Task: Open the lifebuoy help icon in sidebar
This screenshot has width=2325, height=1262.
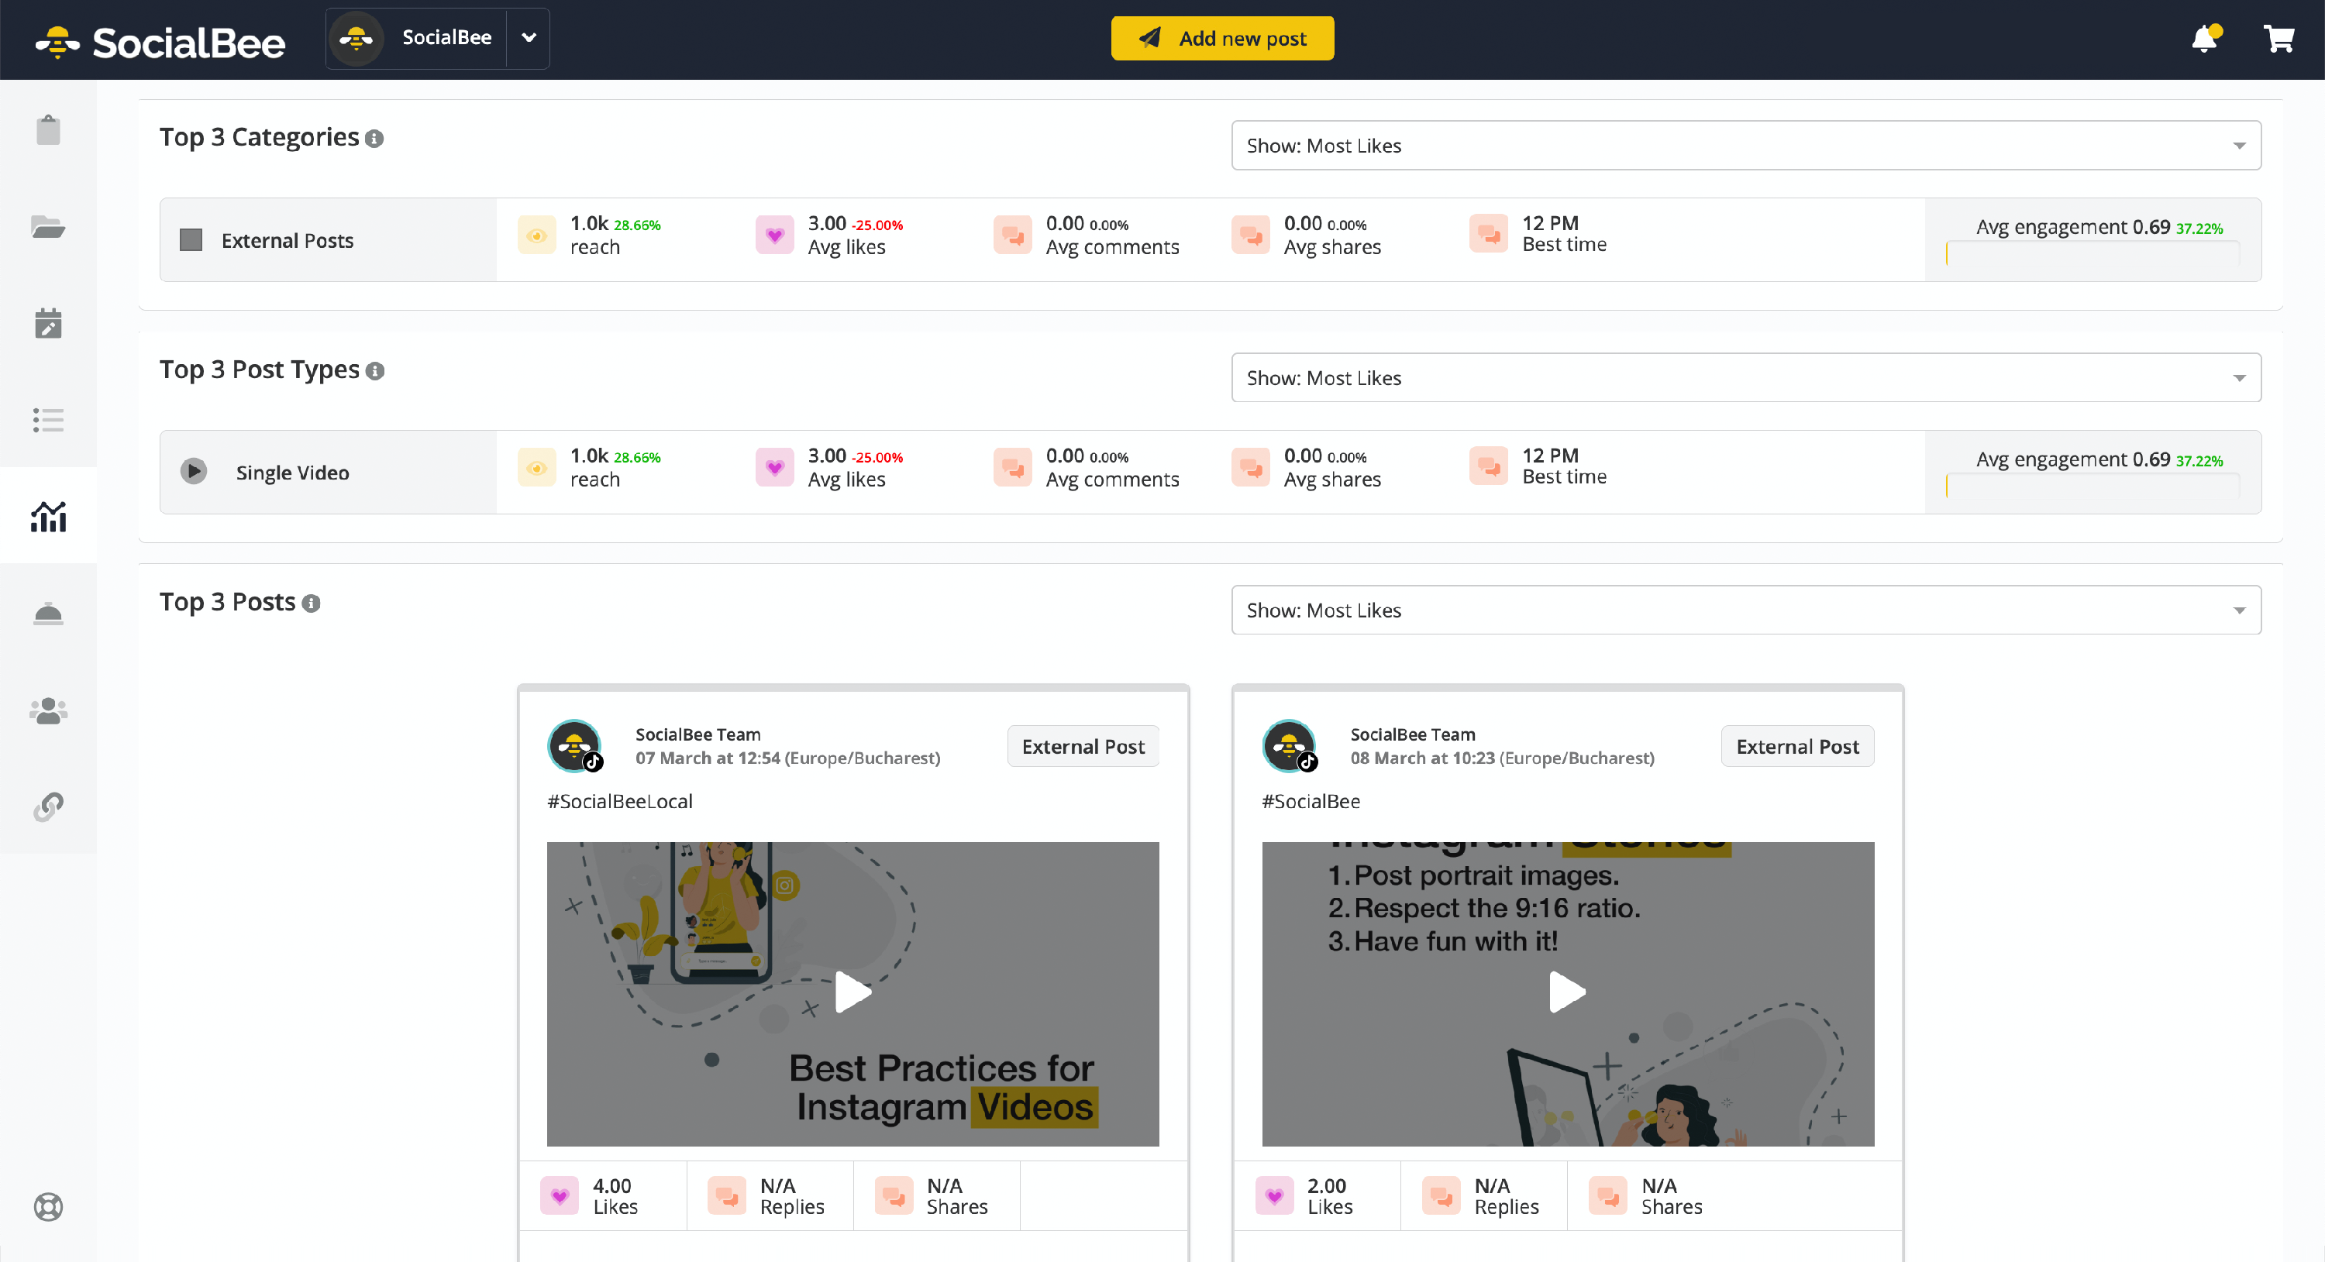Action: pos(48,1206)
